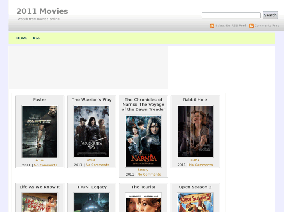Image resolution: width=284 pixels, height=212 pixels.
Task: Open No Comments under Rabbit Hole
Action: 201,165
